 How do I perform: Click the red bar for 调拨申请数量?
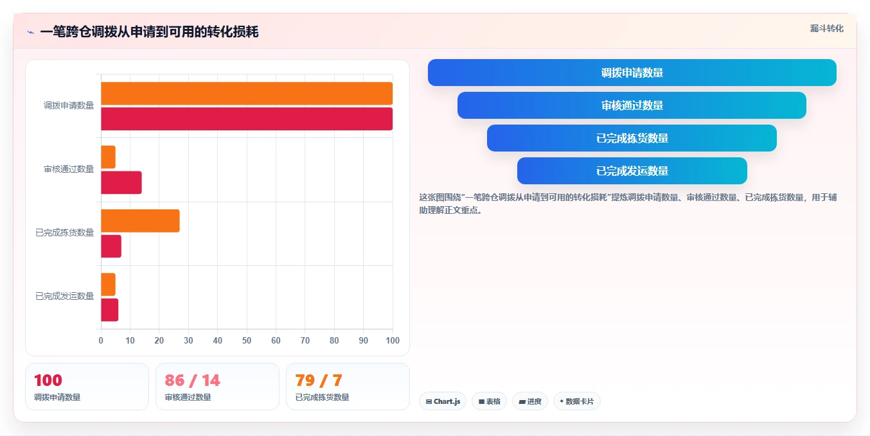(x=247, y=119)
